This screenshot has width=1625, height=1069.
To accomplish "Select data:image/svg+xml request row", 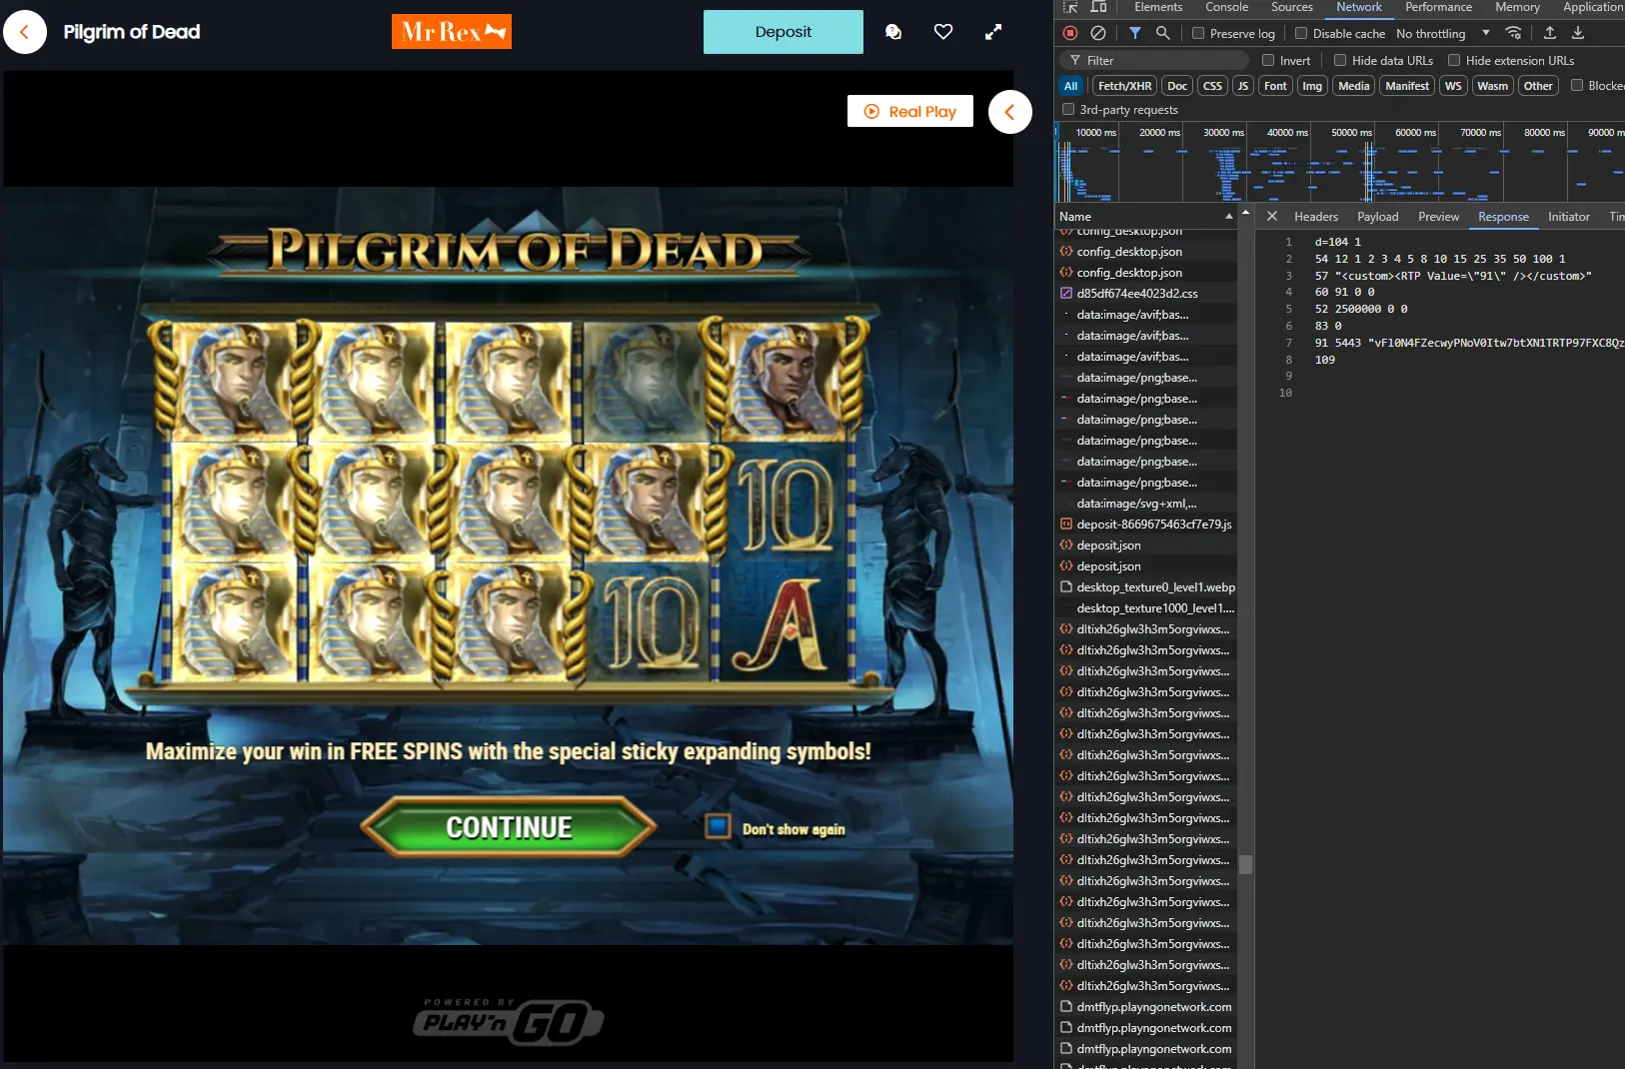I will [1147, 504].
